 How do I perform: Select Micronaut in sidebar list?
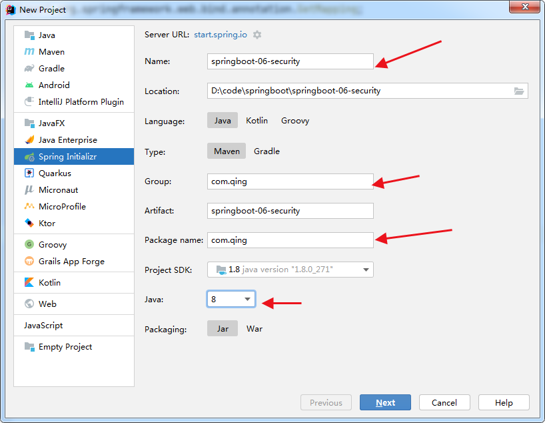(74, 189)
